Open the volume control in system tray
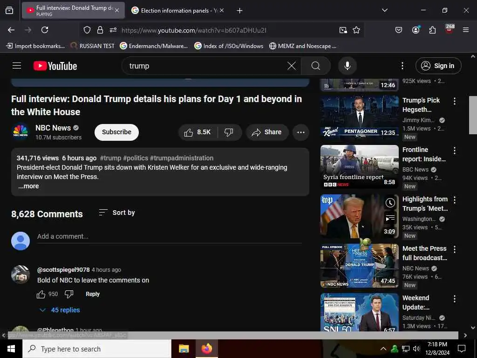 (416, 349)
